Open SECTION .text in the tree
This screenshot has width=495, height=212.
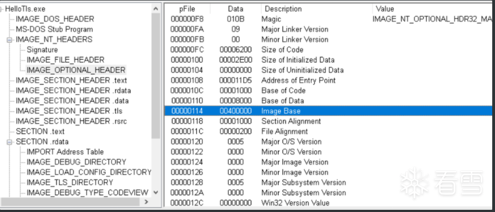tap(40, 131)
